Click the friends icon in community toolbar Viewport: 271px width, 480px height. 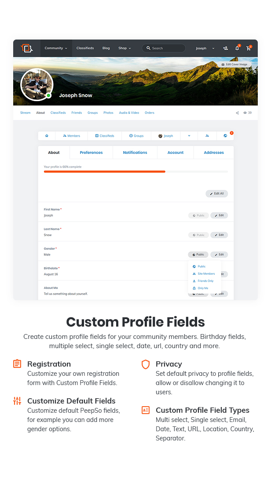(207, 136)
